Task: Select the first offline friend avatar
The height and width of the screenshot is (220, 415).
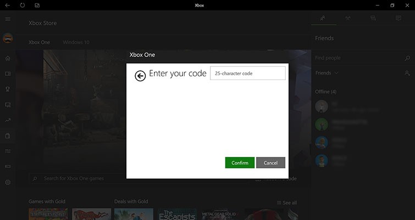Action: (322, 106)
